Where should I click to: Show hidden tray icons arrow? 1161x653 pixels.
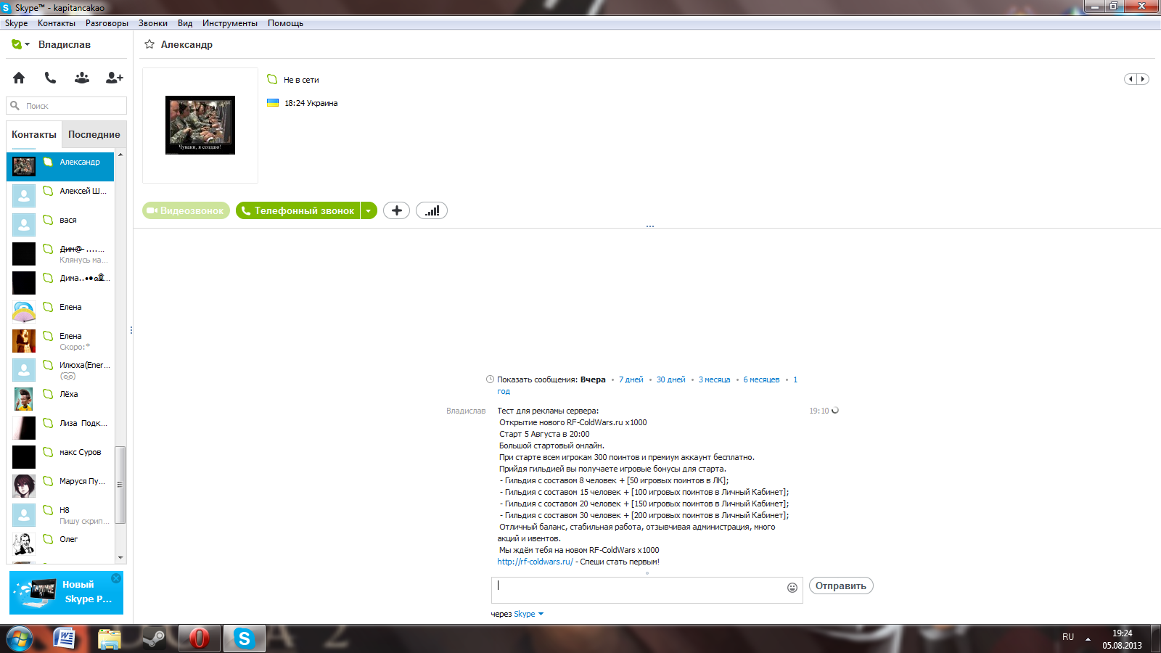1088,639
